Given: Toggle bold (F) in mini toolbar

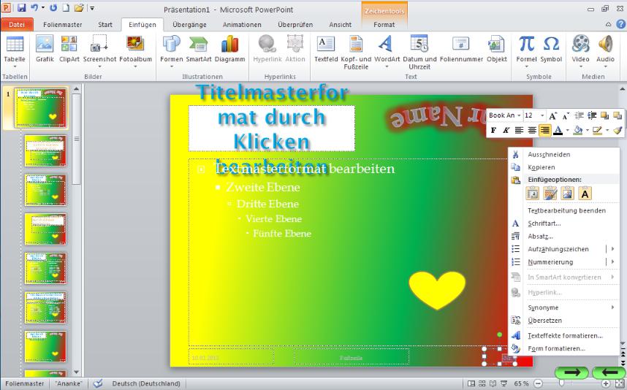Looking at the screenshot, I should tap(494, 131).
